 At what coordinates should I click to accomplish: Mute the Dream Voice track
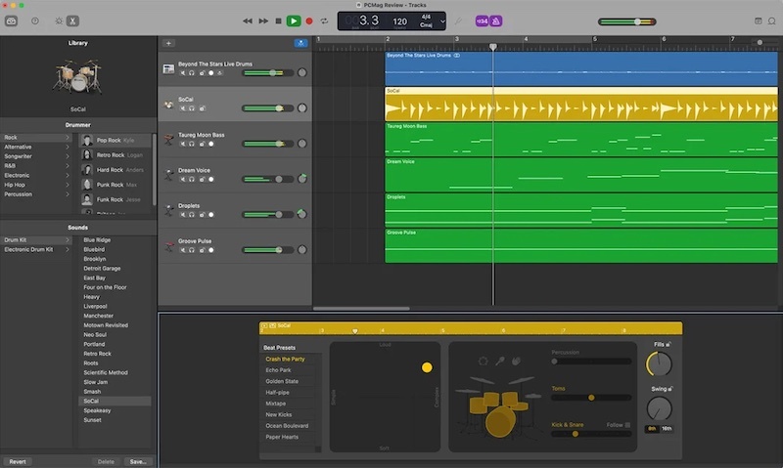(x=182, y=179)
